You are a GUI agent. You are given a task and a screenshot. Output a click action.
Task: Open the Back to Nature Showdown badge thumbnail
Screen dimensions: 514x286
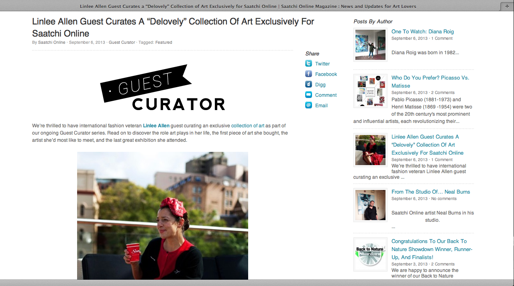point(370,255)
